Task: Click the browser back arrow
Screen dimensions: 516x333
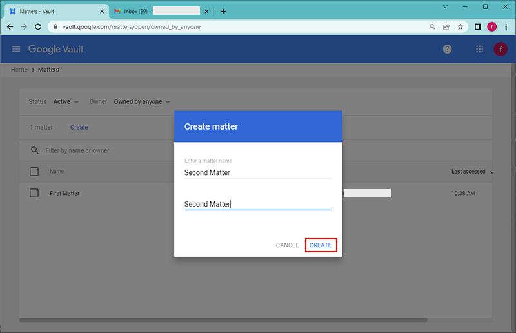Action: click(10, 26)
